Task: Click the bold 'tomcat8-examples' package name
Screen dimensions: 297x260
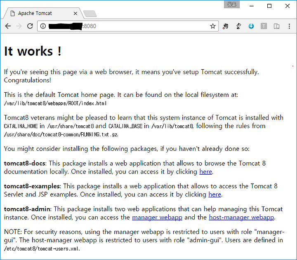Action: pyautogui.click(x=32, y=186)
